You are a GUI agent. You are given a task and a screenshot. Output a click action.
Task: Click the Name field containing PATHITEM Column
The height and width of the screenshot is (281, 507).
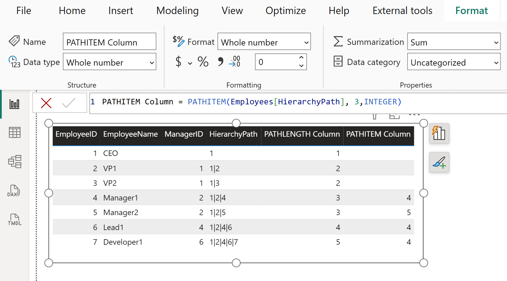pos(109,42)
